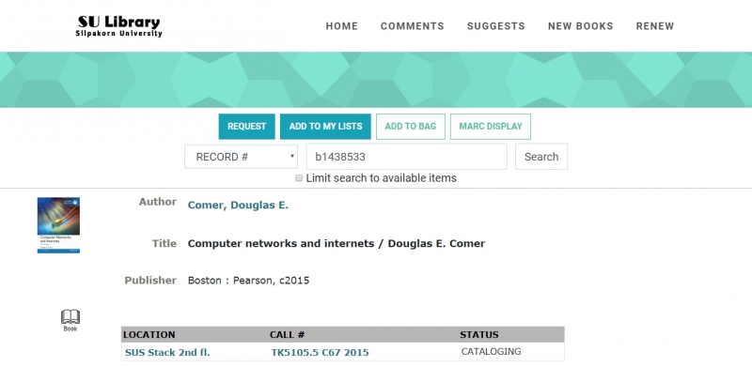Click the LOCATION column header
Image resolution: width=752 pixels, height=367 pixels.
(x=149, y=335)
